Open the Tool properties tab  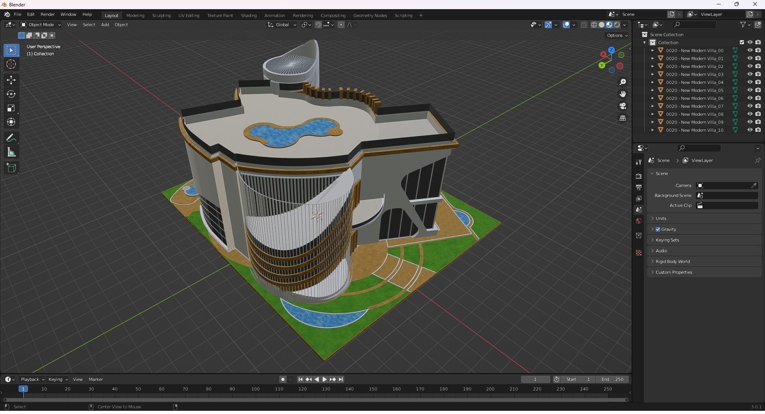pos(639,162)
